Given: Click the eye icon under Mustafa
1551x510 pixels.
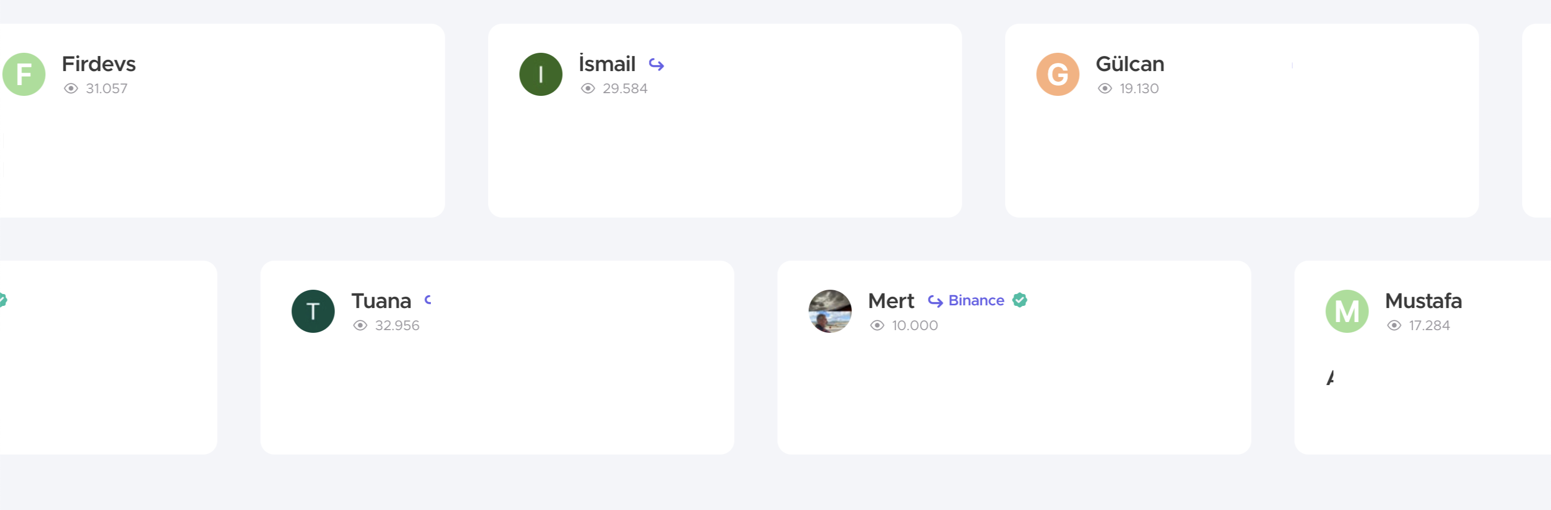Looking at the screenshot, I should click(1394, 326).
